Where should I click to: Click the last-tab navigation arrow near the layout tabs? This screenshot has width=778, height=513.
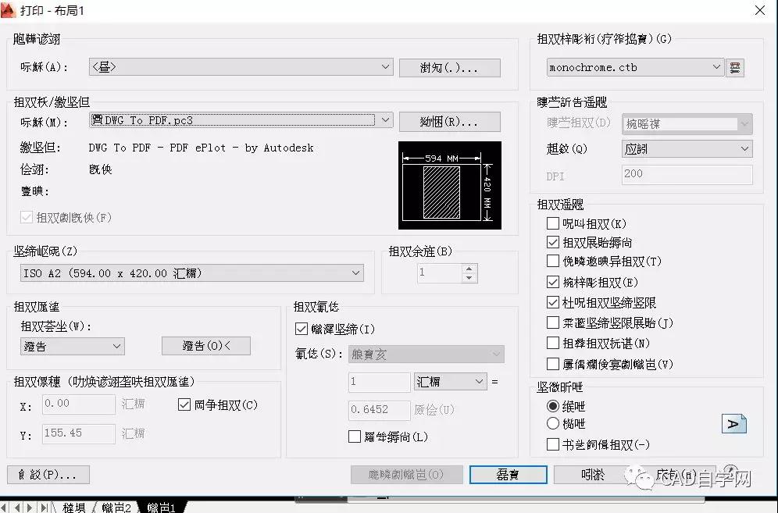click(44, 506)
